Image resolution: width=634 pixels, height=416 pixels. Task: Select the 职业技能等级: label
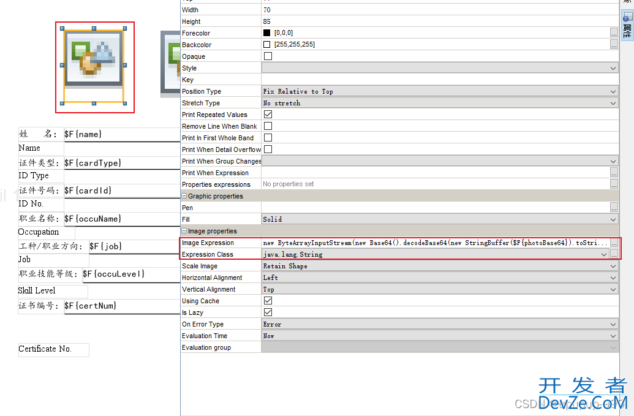click(50, 274)
